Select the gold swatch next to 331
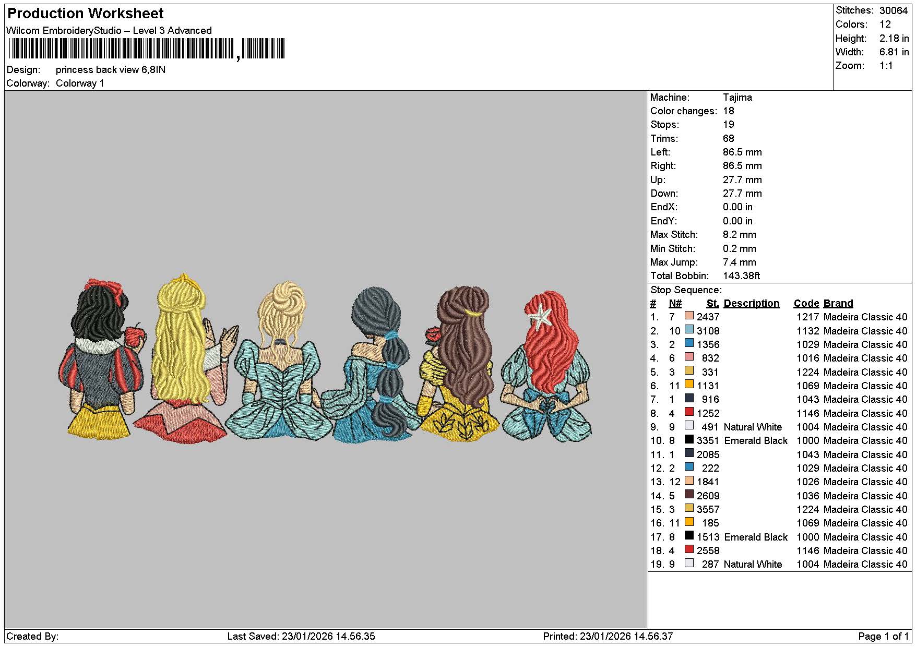916x647 pixels. [x=689, y=370]
